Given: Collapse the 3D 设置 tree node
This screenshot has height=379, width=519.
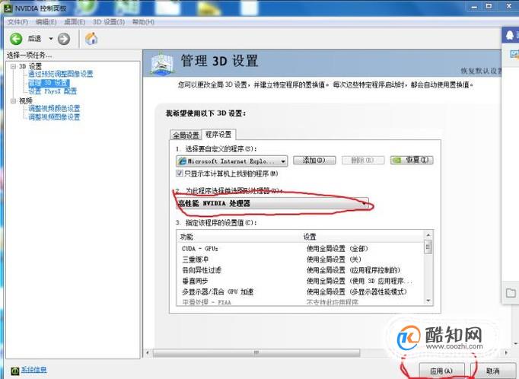Looking at the screenshot, I should (13, 66).
